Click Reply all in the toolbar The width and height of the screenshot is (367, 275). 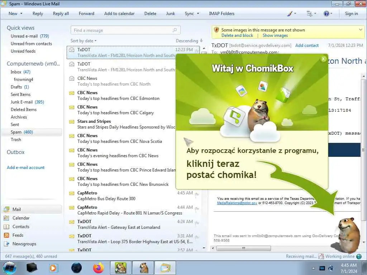[61, 14]
